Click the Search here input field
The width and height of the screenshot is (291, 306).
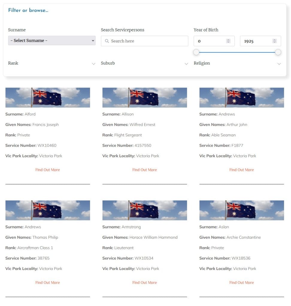pyautogui.click(x=144, y=41)
